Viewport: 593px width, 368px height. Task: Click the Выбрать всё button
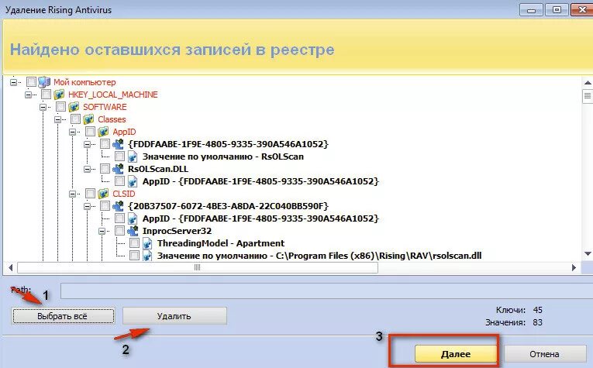(x=63, y=316)
